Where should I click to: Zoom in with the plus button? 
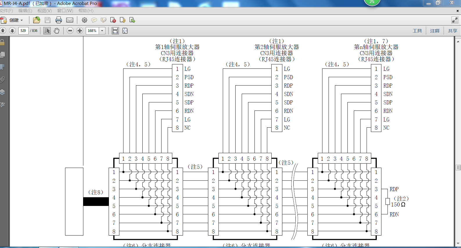80,31
